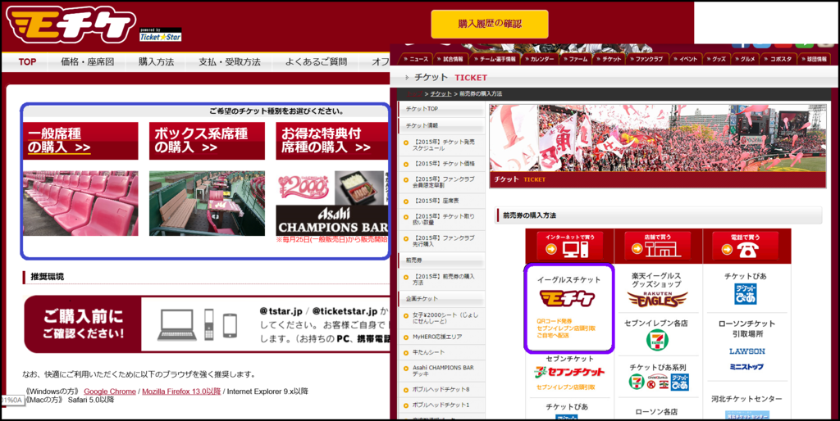Image resolution: width=840 pixels, height=421 pixels.
Task: Click the ミニストップ logo
Action: pyautogui.click(x=746, y=367)
